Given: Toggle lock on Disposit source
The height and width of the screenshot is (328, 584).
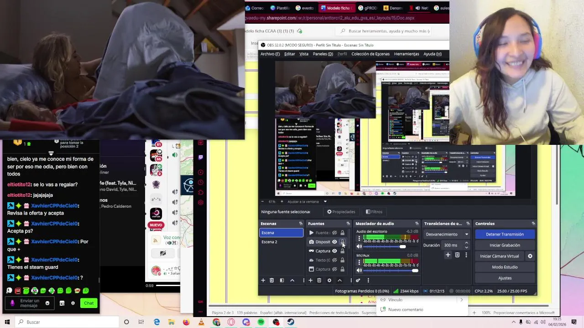Looking at the screenshot, I should point(342,242).
